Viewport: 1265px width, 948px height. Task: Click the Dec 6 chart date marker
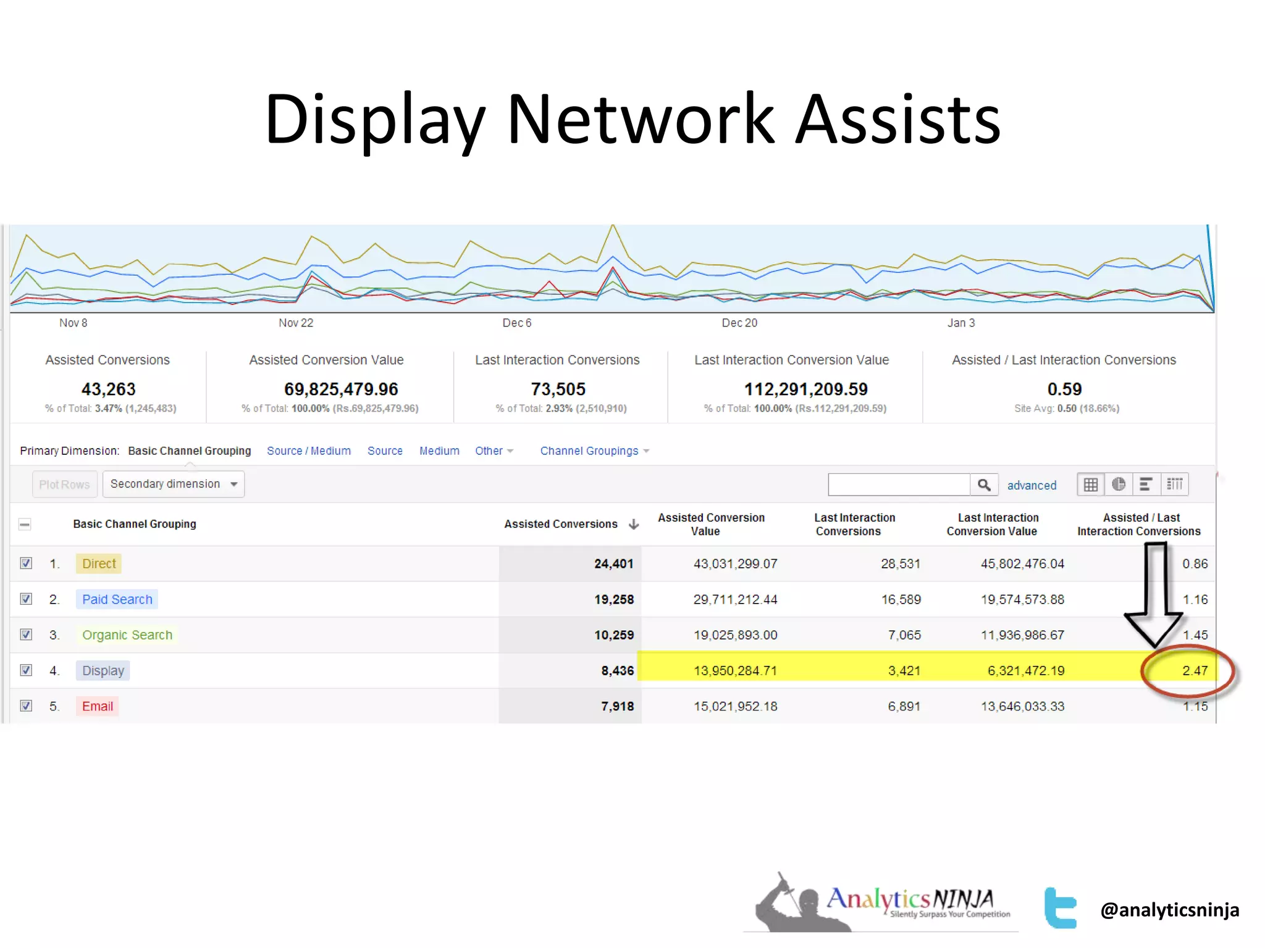(517, 323)
